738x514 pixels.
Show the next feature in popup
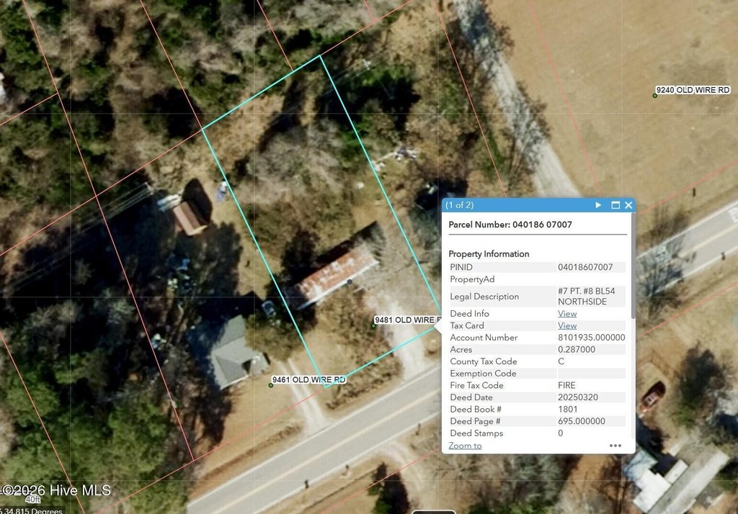click(x=598, y=205)
